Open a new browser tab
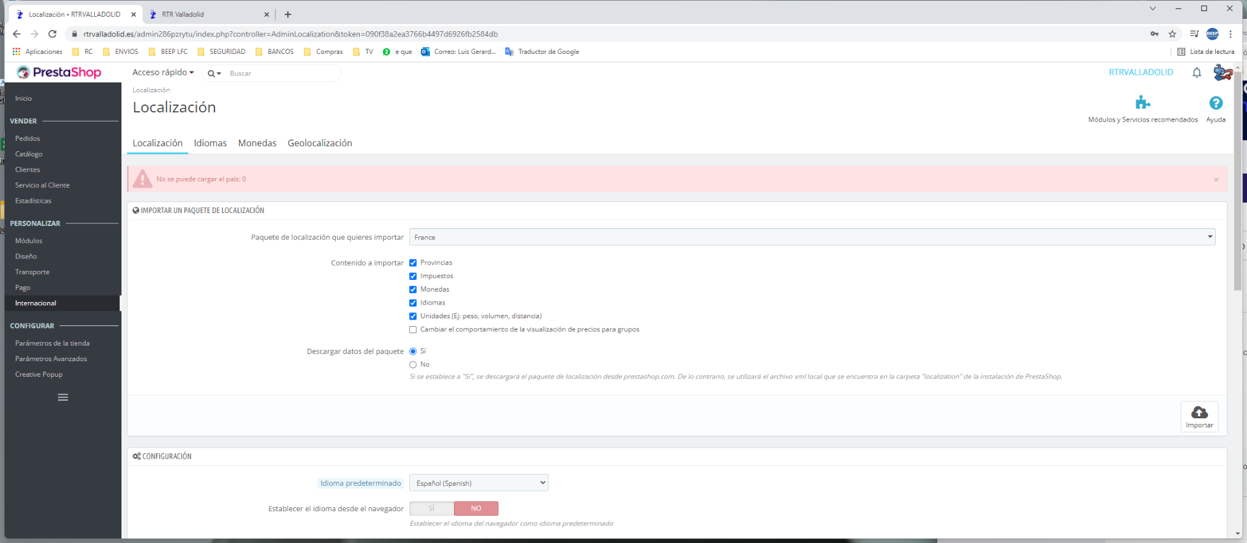The width and height of the screenshot is (1247, 543). coord(288,14)
